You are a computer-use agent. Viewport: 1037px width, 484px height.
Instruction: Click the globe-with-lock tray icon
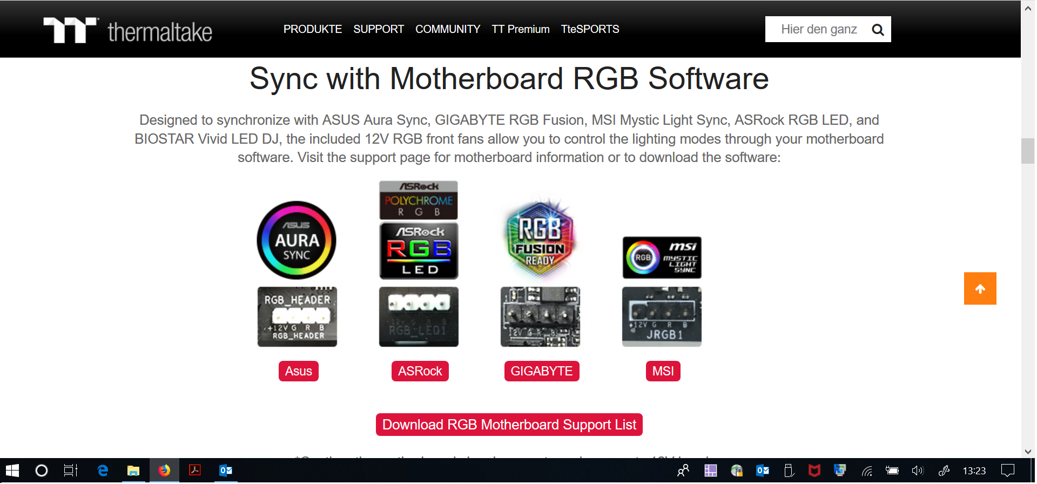[737, 470]
